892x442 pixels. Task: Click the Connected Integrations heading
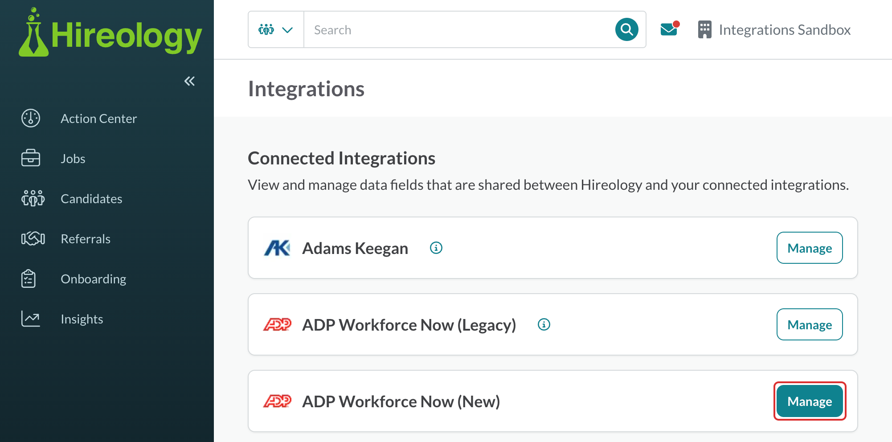342,158
